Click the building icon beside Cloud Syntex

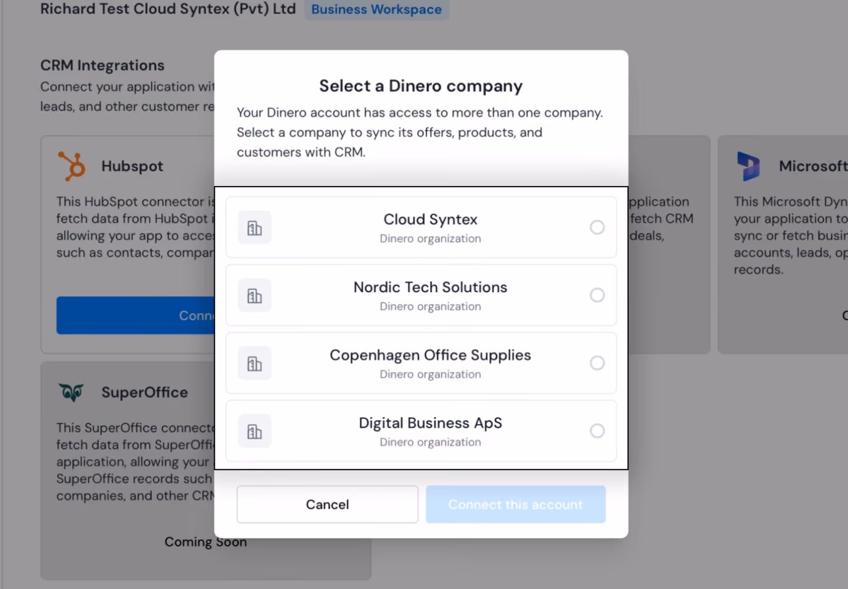click(x=254, y=227)
